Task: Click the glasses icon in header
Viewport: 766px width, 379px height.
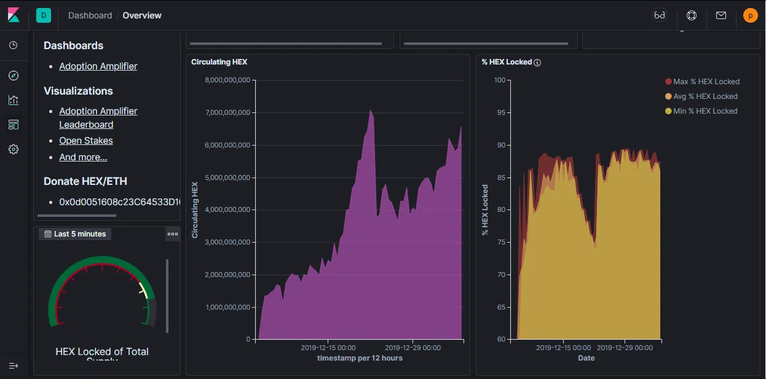Action: (x=660, y=15)
